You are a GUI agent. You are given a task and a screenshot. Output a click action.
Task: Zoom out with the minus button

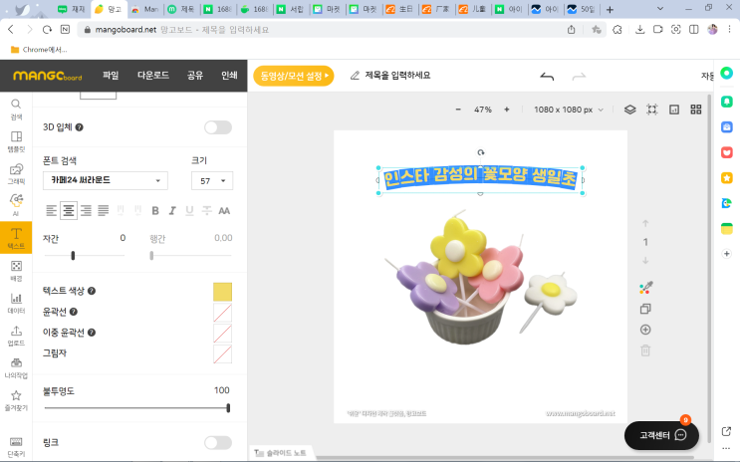tap(458, 110)
